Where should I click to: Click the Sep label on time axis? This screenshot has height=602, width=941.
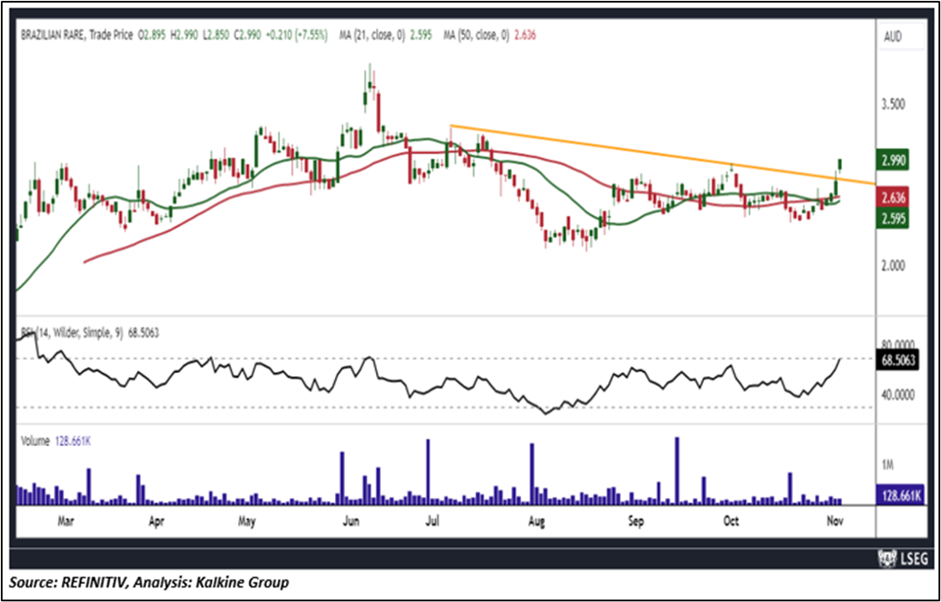tap(635, 522)
